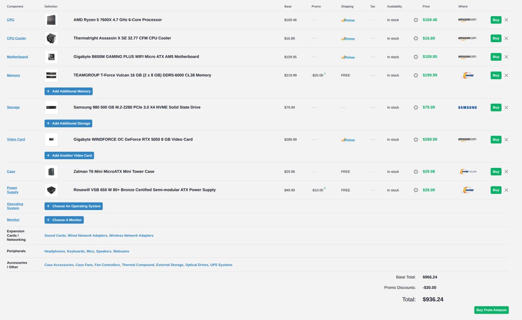This screenshot has width=522, height=320.
Task: Click Newegg Sellers logo in Case row
Action: (x=468, y=172)
